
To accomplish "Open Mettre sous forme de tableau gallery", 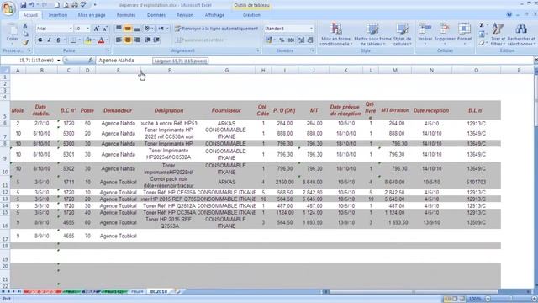I will [372, 34].
